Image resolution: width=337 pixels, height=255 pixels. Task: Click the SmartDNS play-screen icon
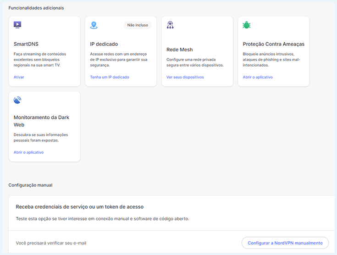pyautogui.click(x=17, y=25)
